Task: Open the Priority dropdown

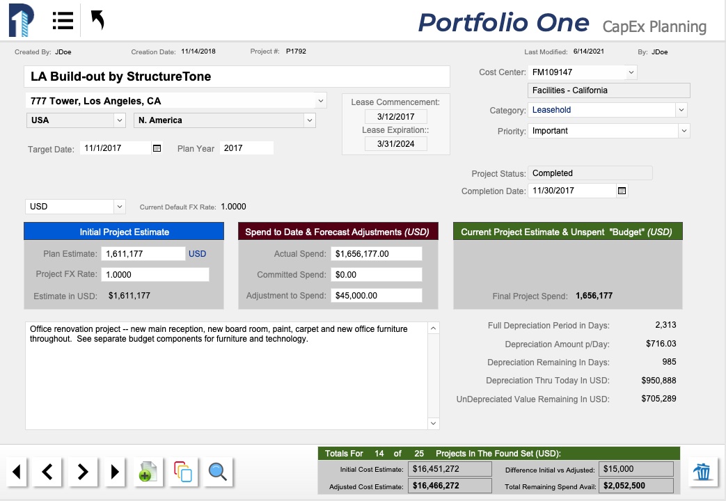Action: 684,131
